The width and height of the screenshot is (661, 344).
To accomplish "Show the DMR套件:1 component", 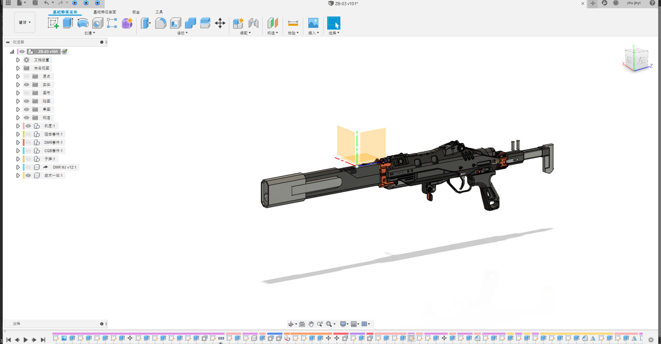I will 28,142.
